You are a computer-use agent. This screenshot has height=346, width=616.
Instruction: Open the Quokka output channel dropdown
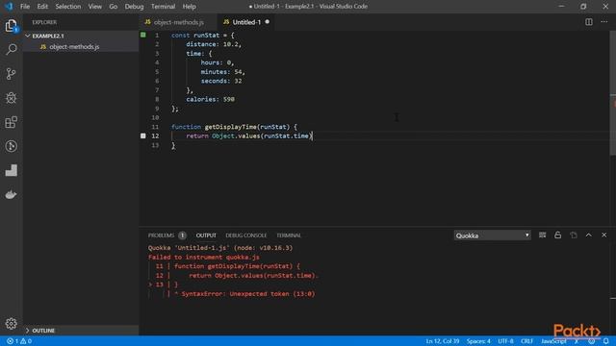pyautogui.click(x=492, y=235)
